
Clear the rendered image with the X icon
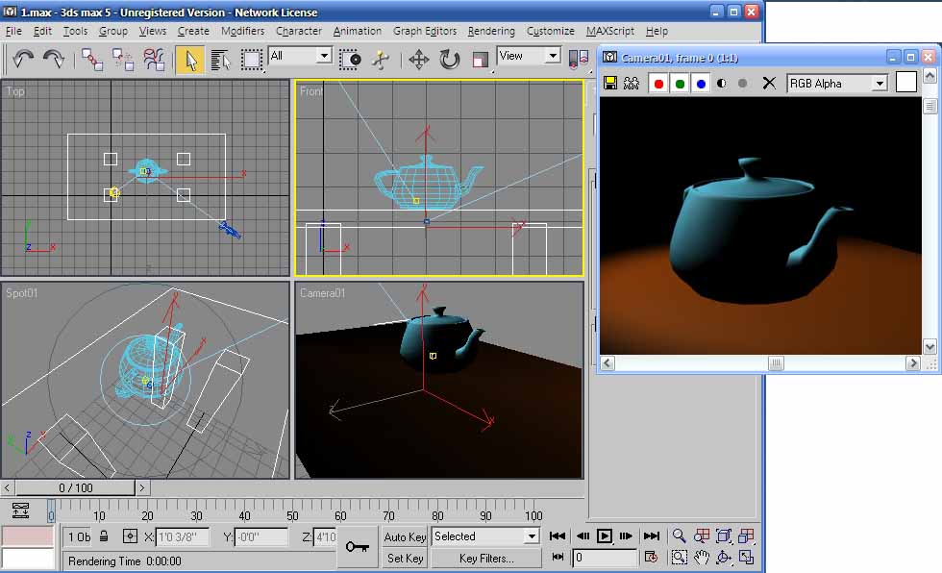769,83
